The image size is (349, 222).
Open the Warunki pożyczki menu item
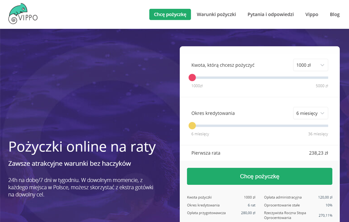pyautogui.click(x=216, y=14)
